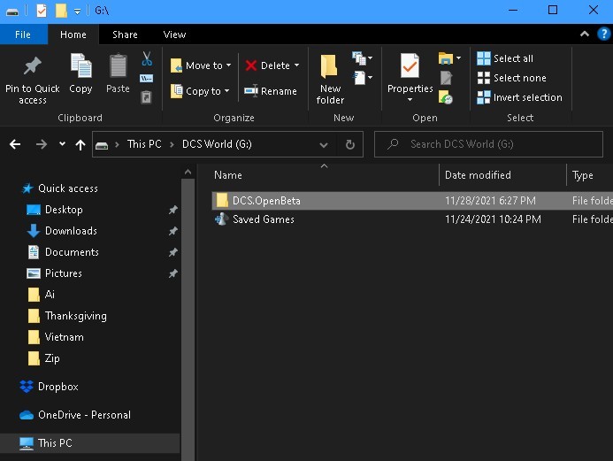Image resolution: width=613 pixels, height=461 pixels.
Task: Click Select none
Action: pyautogui.click(x=511, y=78)
